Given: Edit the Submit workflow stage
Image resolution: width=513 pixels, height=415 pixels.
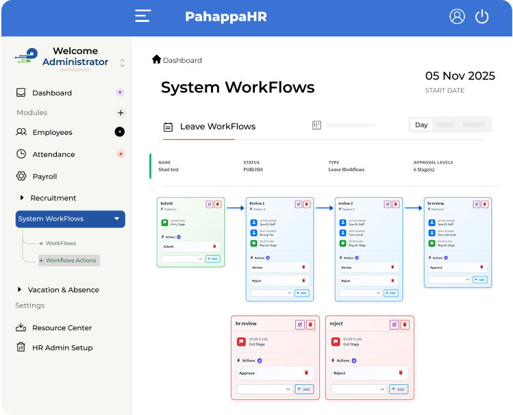Looking at the screenshot, I should (x=210, y=204).
